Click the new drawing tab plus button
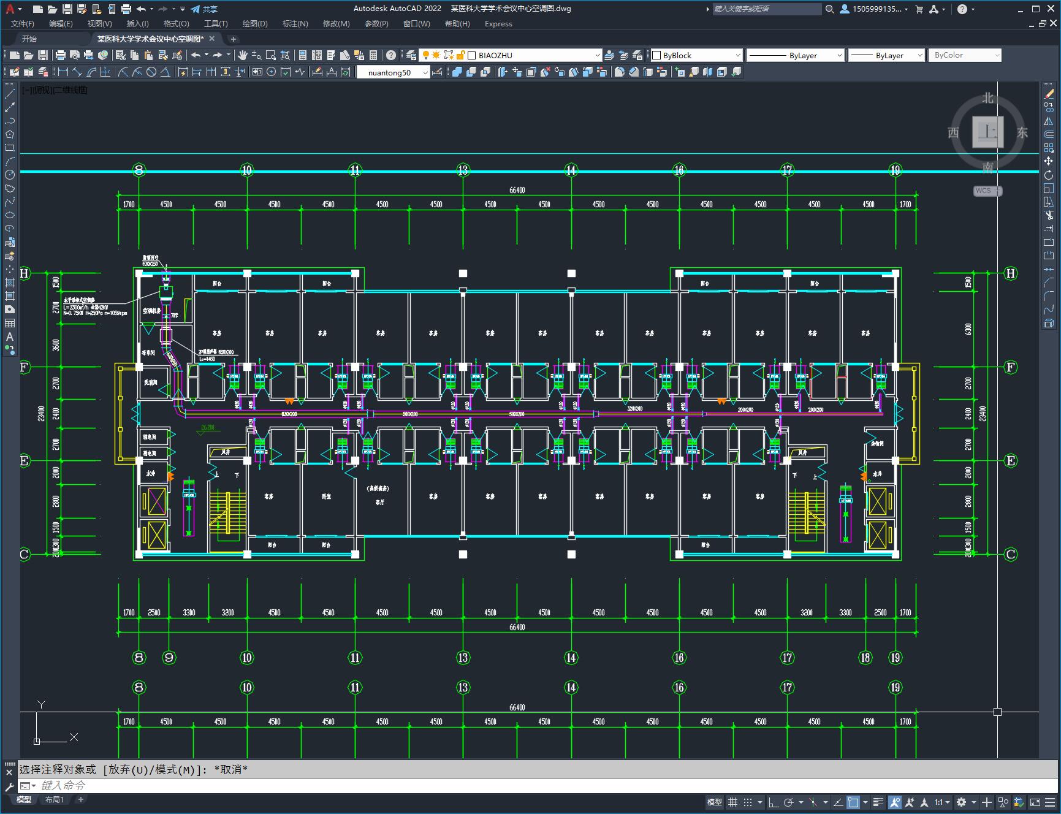This screenshot has width=1061, height=814. point(234,39)
